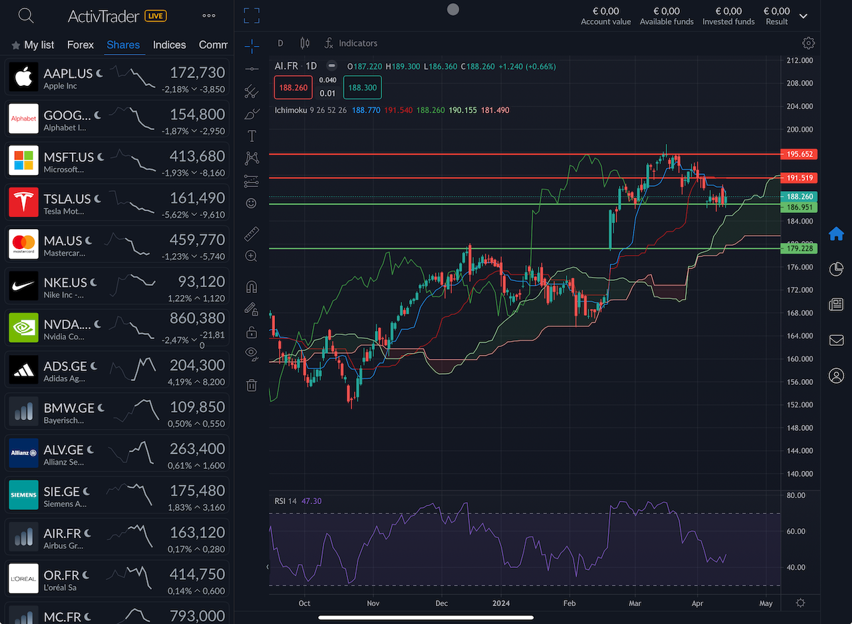Lock all drawings on the chart

251,332
